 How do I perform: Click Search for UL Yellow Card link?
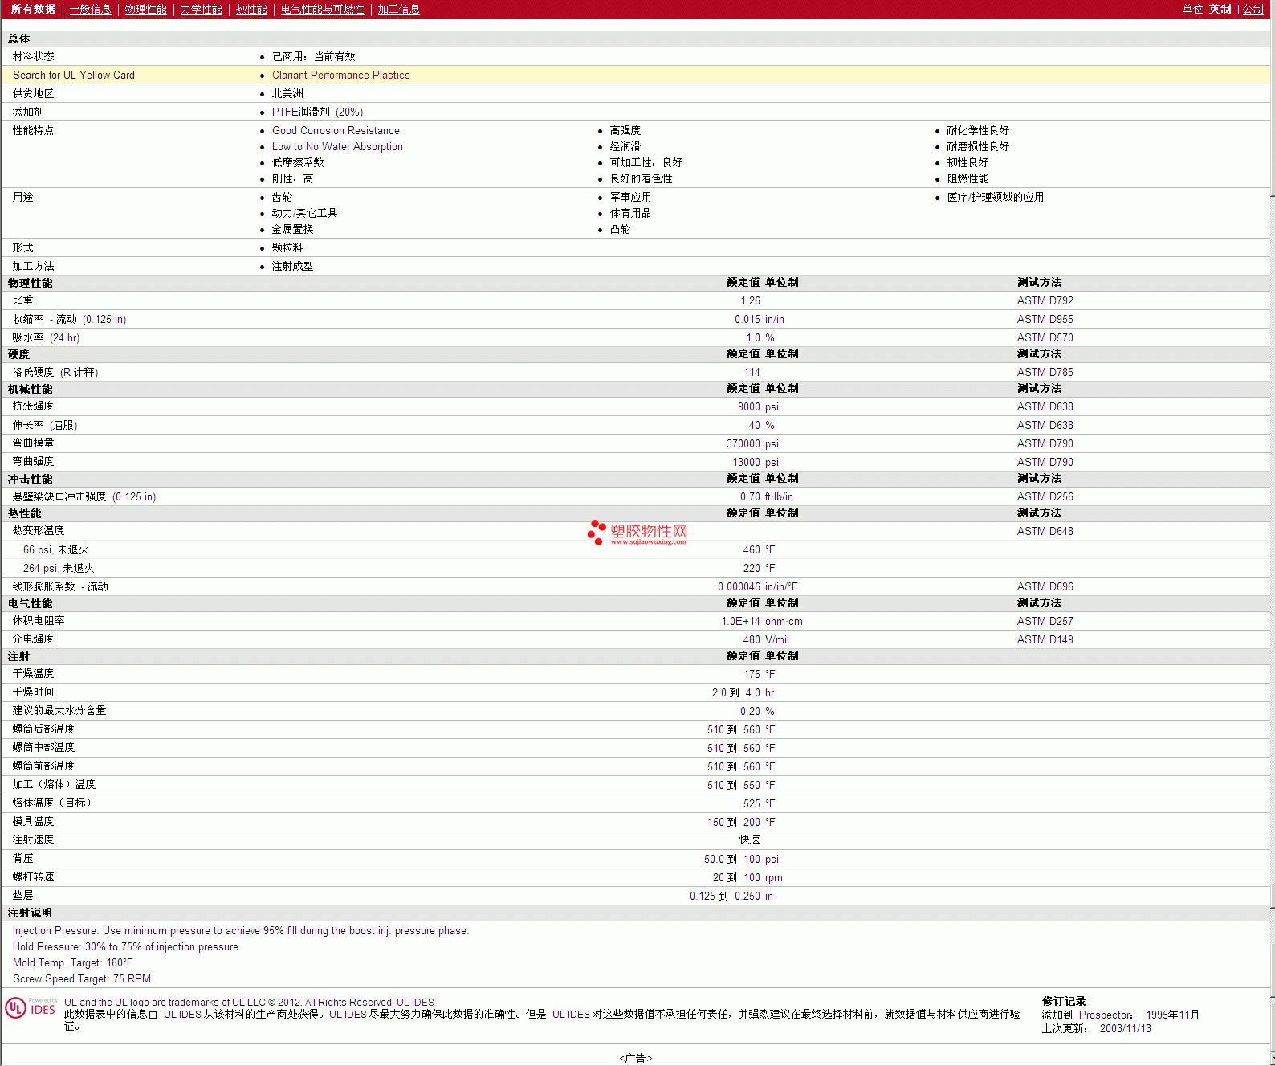point(74,76)
